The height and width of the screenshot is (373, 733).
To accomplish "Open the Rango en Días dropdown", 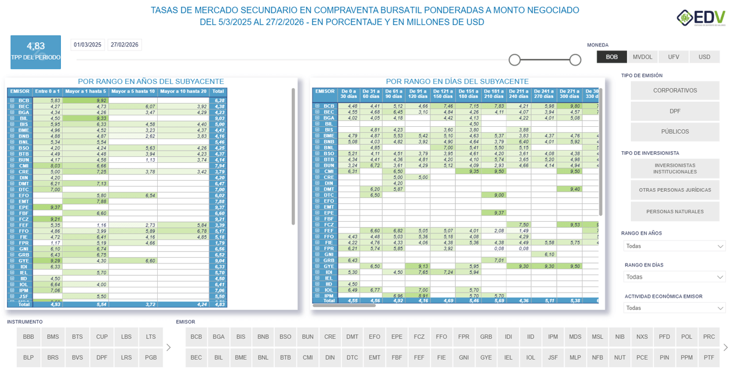I will (x=674, y=277).
